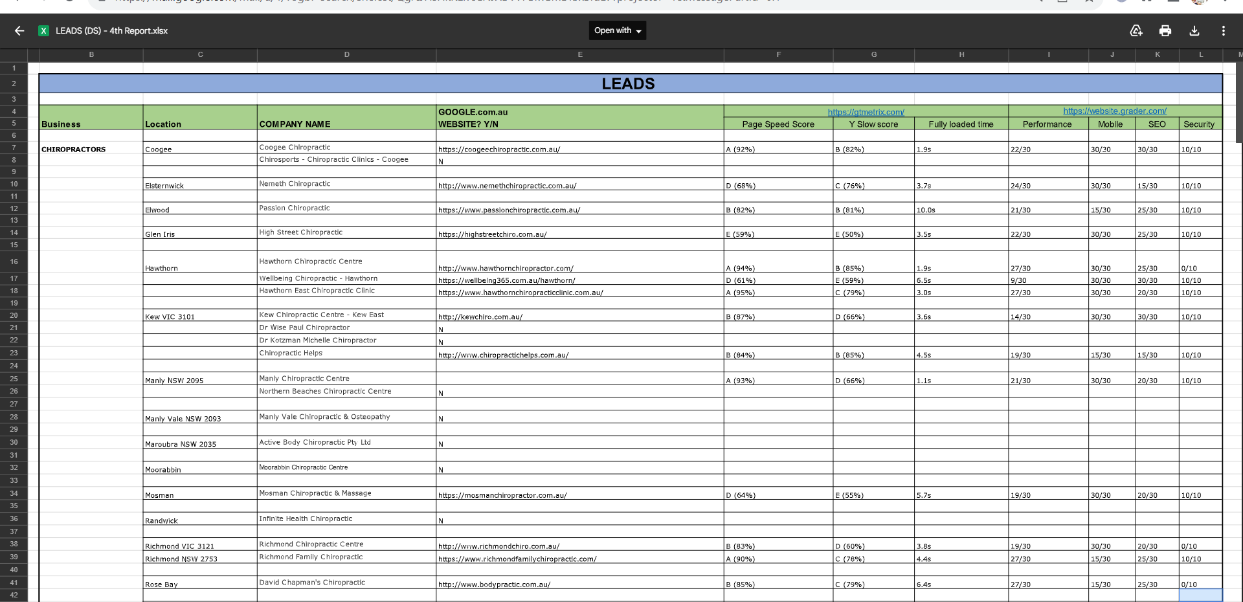Select the Nemeth Chiropractic cell

[346, 184]
